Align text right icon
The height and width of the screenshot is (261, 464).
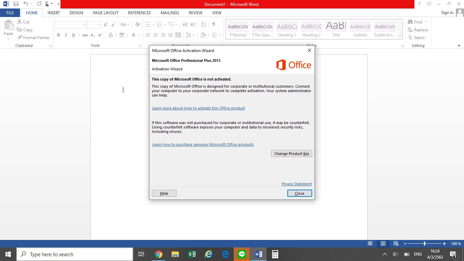[163, 35]
